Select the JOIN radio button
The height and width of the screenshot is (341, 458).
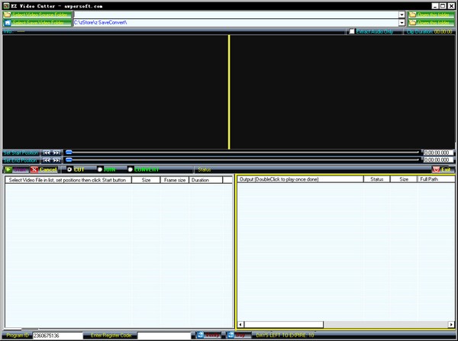(100, 169)
